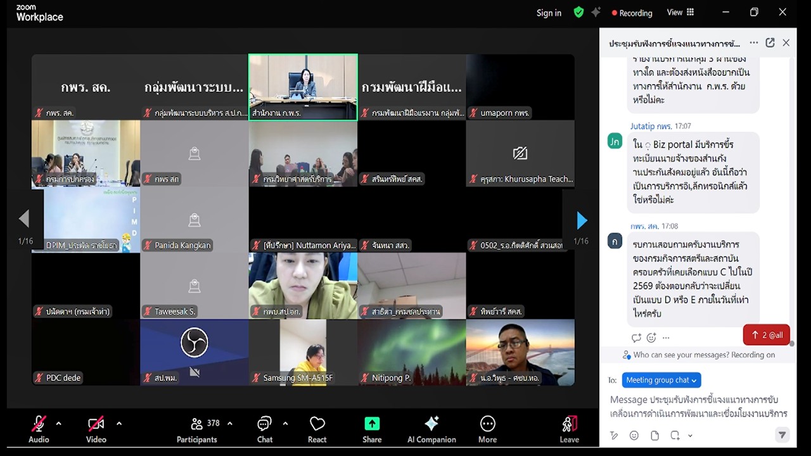Viewport: 811px width, 456px height.
Task: Select the highlighted สำนักงาน ก.พ.ร. video tile
Action: click(303, 87)
